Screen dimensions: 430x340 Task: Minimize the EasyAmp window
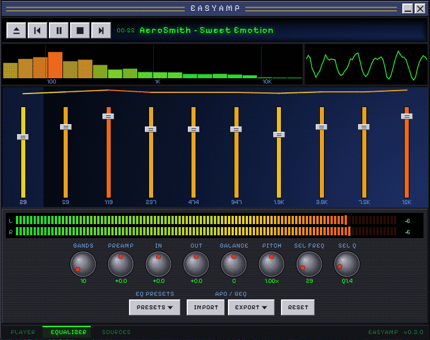[x=408, y=9]
